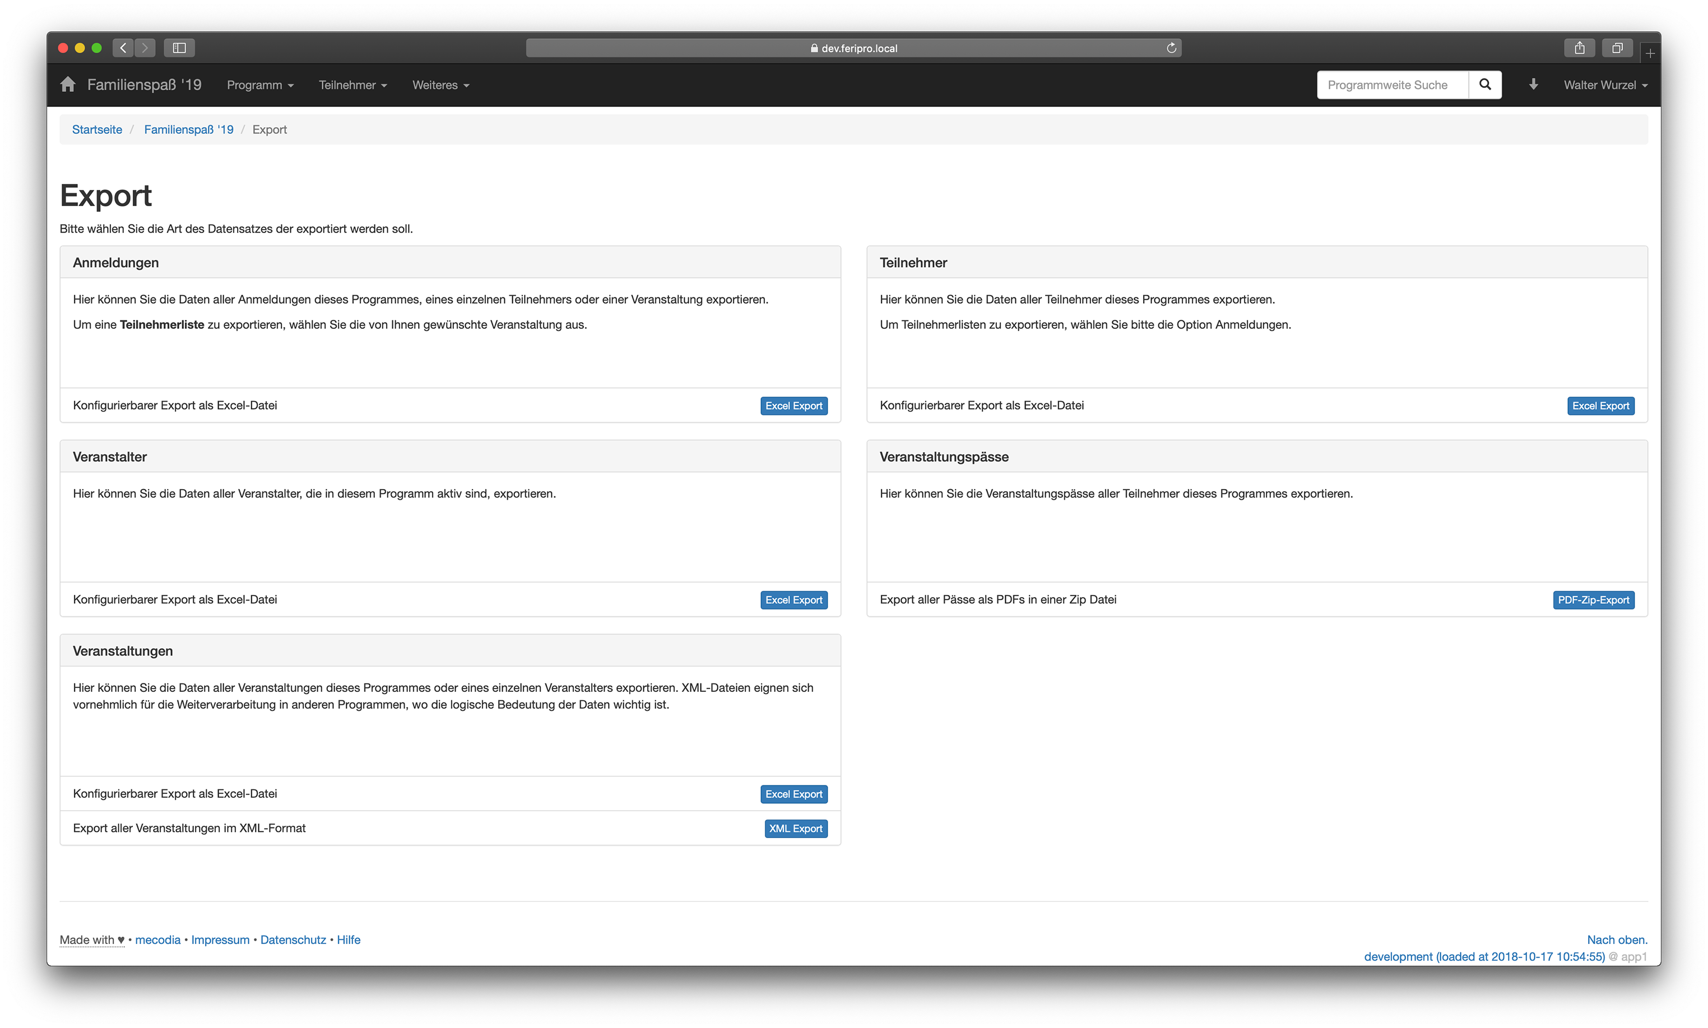Click Excel Export in Anmeldungen panel
This screenshot has height=1028, width=1708.
(793, 406)
